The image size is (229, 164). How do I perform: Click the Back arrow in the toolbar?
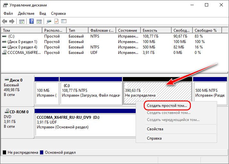4,21
